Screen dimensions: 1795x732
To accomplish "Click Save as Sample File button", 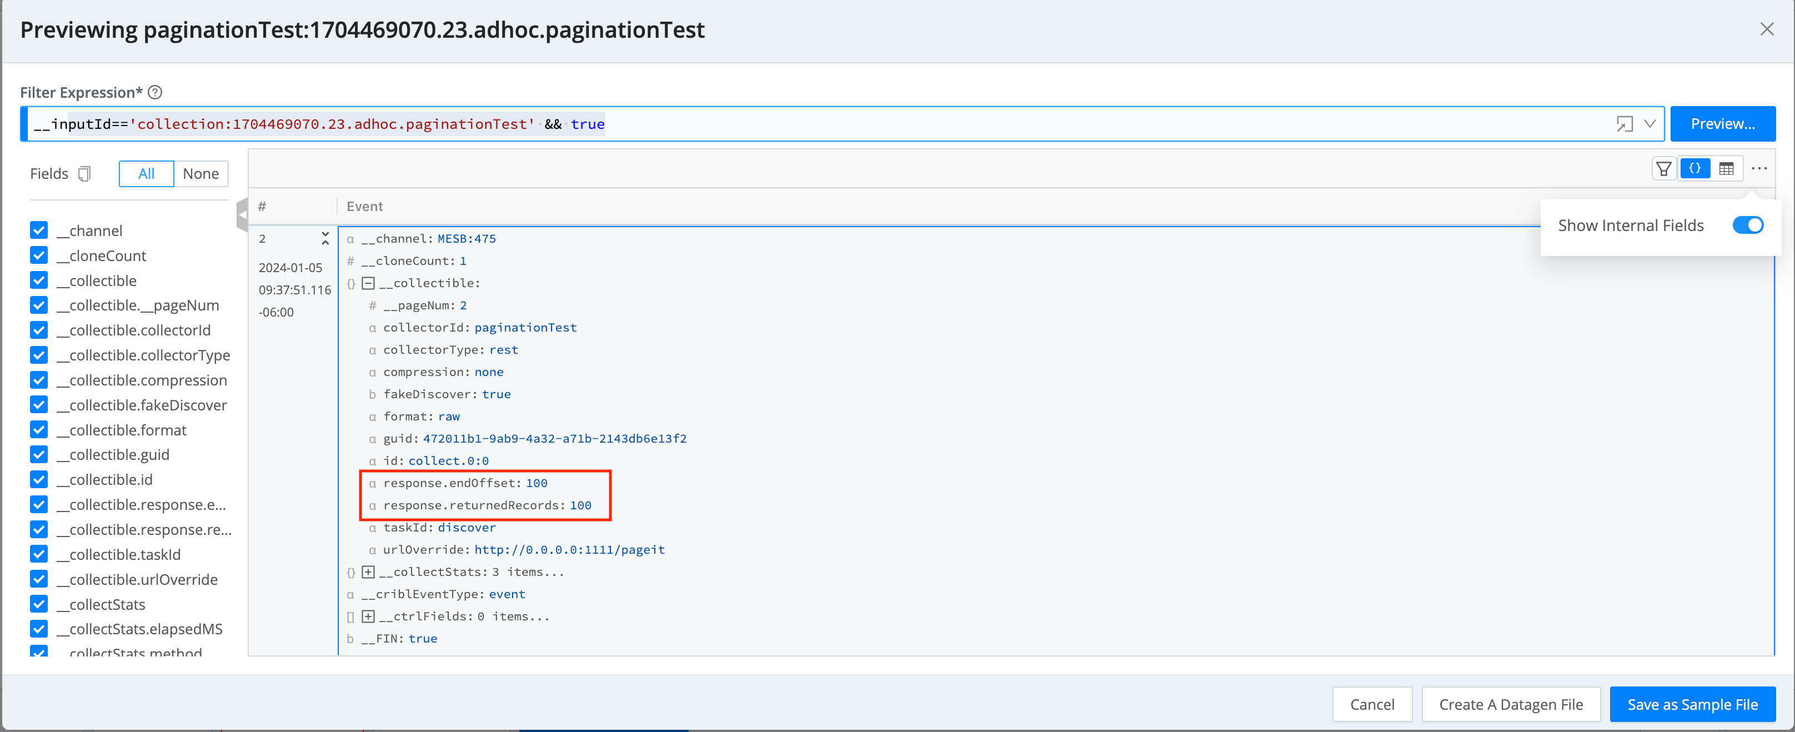I will point(1692,704).
